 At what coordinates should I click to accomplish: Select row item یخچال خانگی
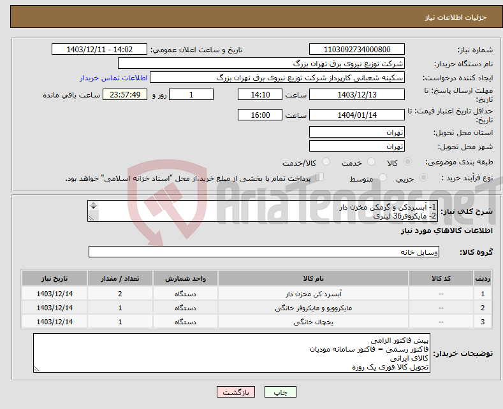pos(314,322)
